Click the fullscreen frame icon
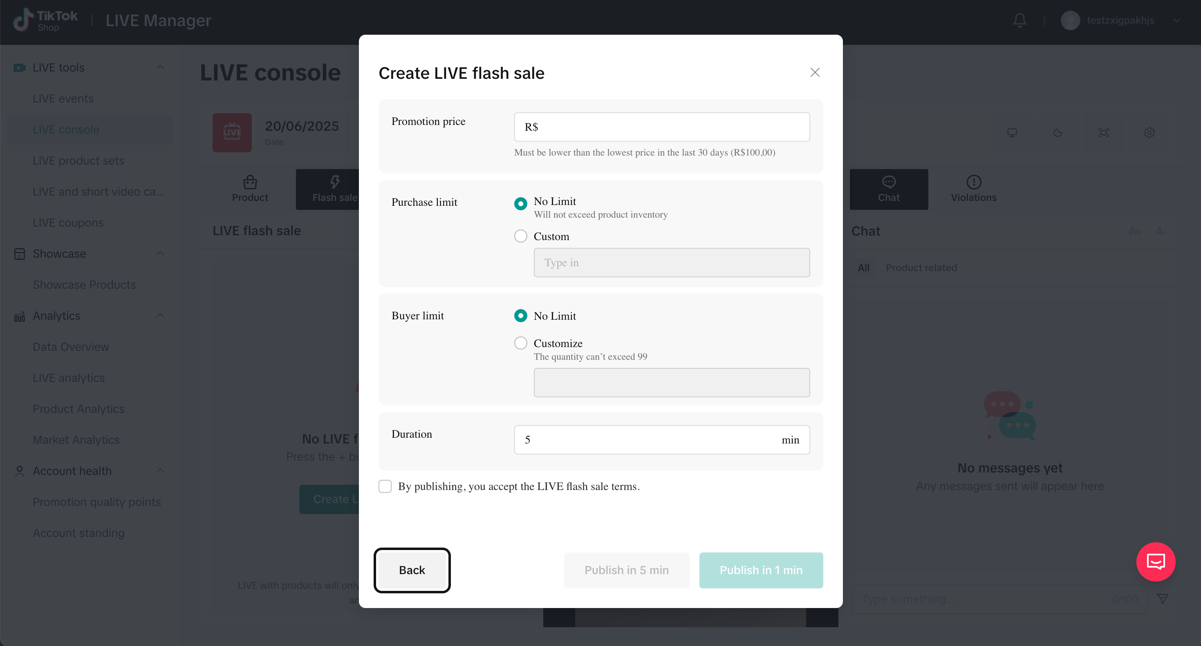 [x=1103, y=133]
